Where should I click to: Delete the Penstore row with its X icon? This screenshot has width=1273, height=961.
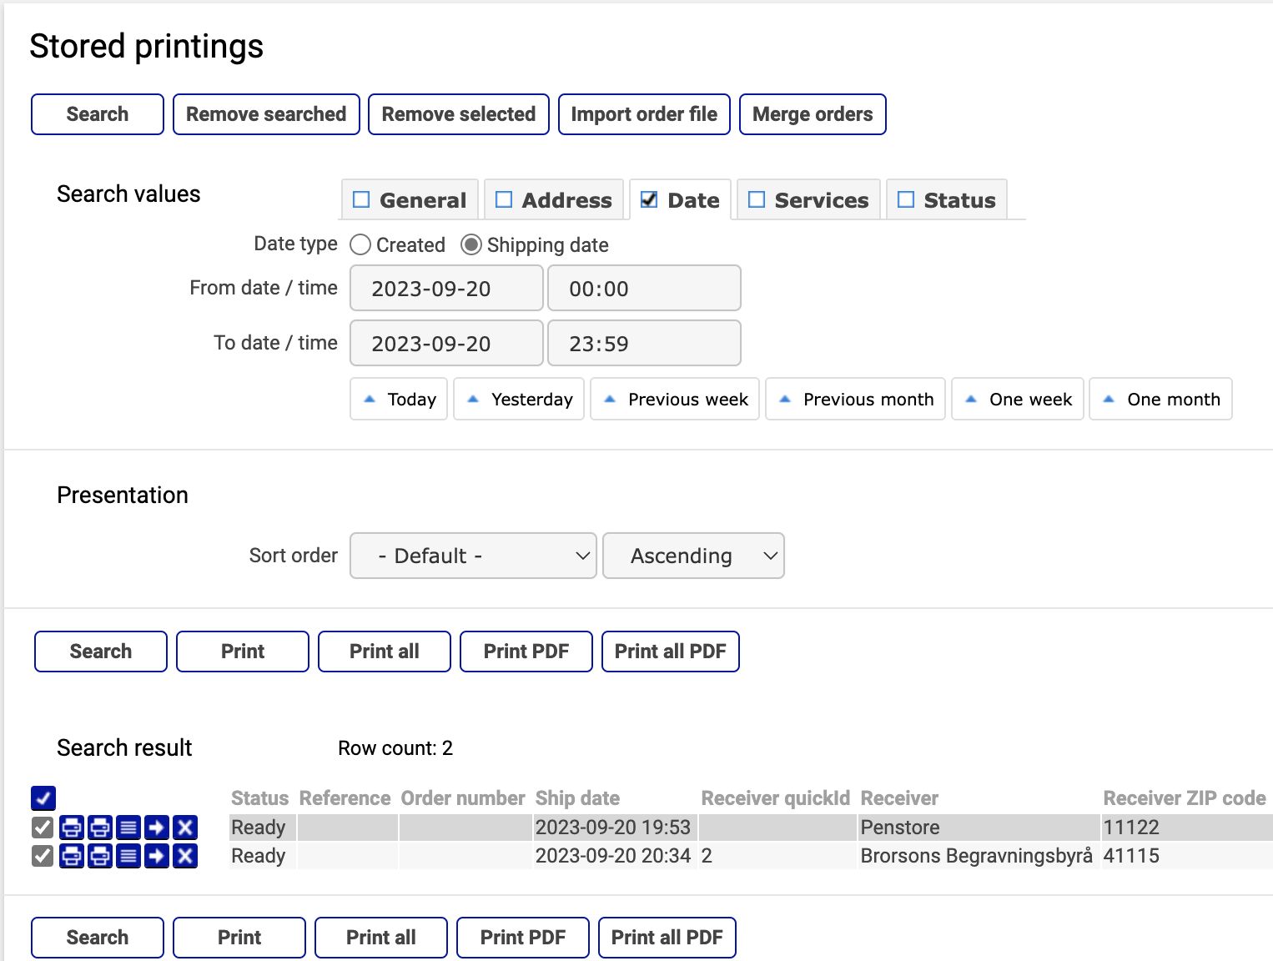[x=185, y=828]
